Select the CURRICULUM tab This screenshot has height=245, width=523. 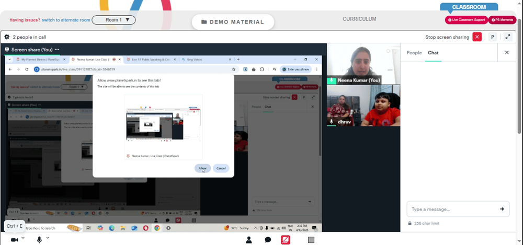(359, 19)
